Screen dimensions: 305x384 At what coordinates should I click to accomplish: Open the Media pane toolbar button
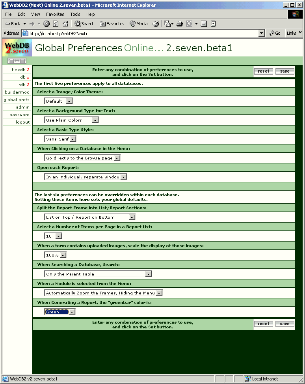tap(139, 24)
